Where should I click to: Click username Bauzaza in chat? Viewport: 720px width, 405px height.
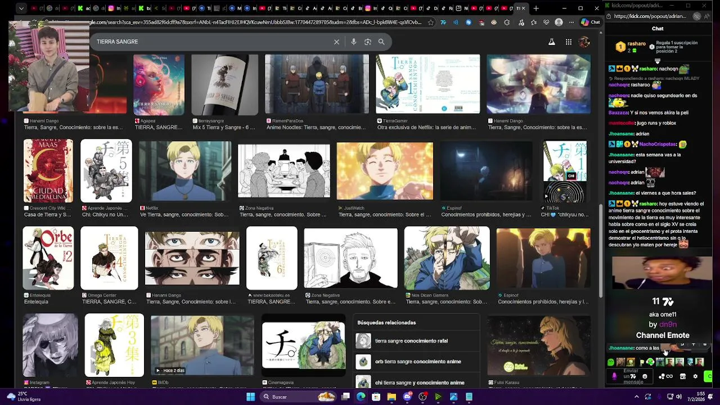[618, 112]
